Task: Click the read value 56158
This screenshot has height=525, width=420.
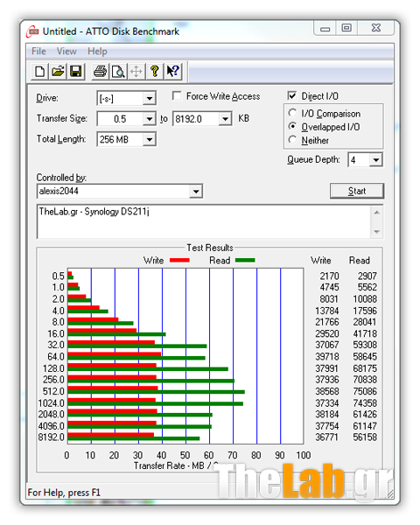Action: [365, 437]
